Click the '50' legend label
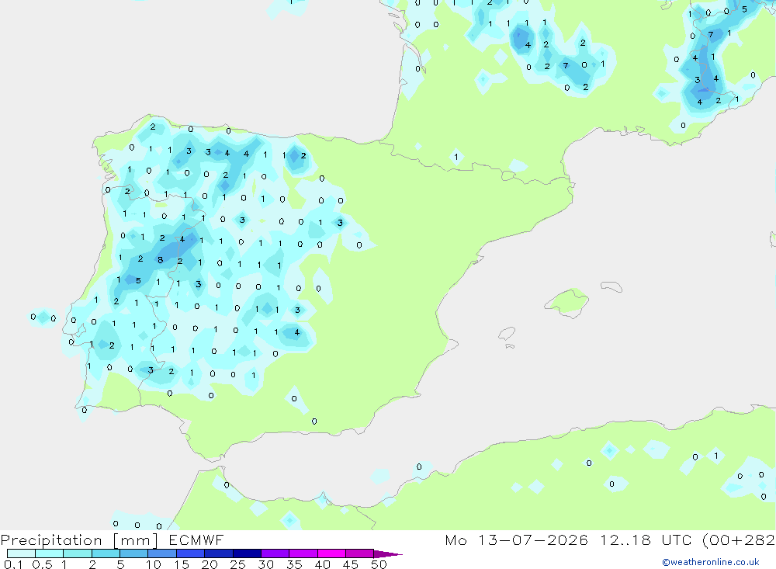Screen dimensions: 776x569 [379, 564]
